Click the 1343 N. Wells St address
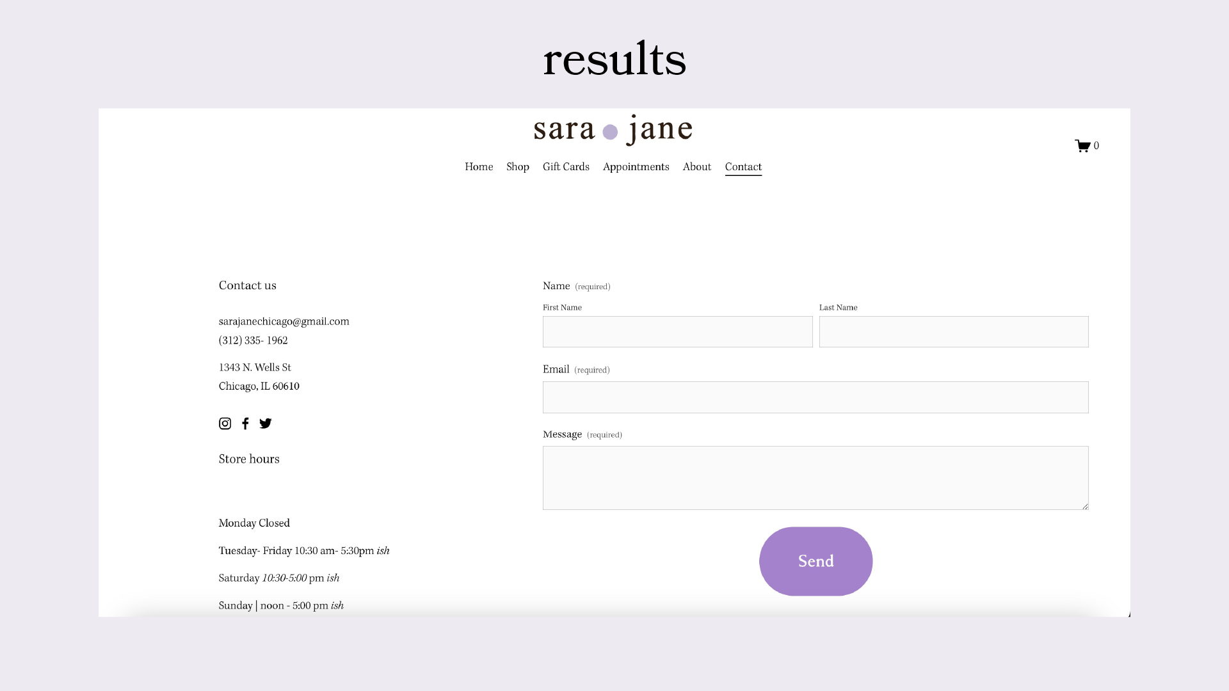This screenshot has width=1229, height=691. click(x=255, y=368)
